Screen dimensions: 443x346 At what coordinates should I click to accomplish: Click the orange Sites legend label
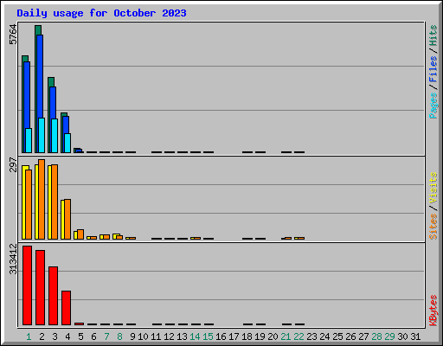point(433,227)
